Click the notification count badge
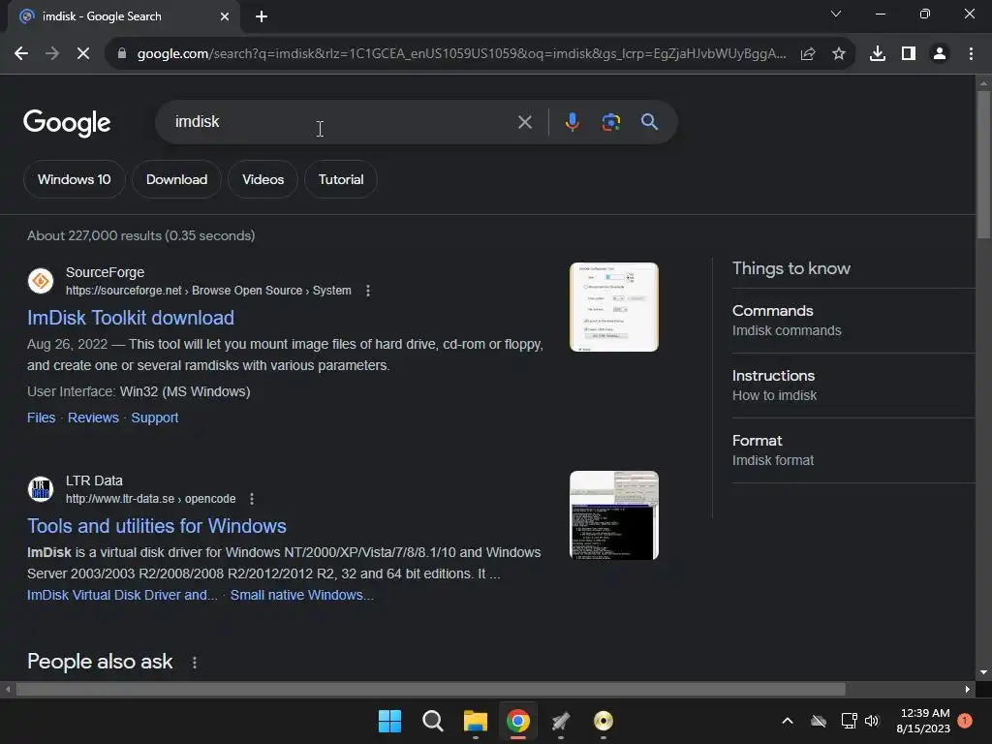Viewport: 992px width, 744px height. point(965,721)
